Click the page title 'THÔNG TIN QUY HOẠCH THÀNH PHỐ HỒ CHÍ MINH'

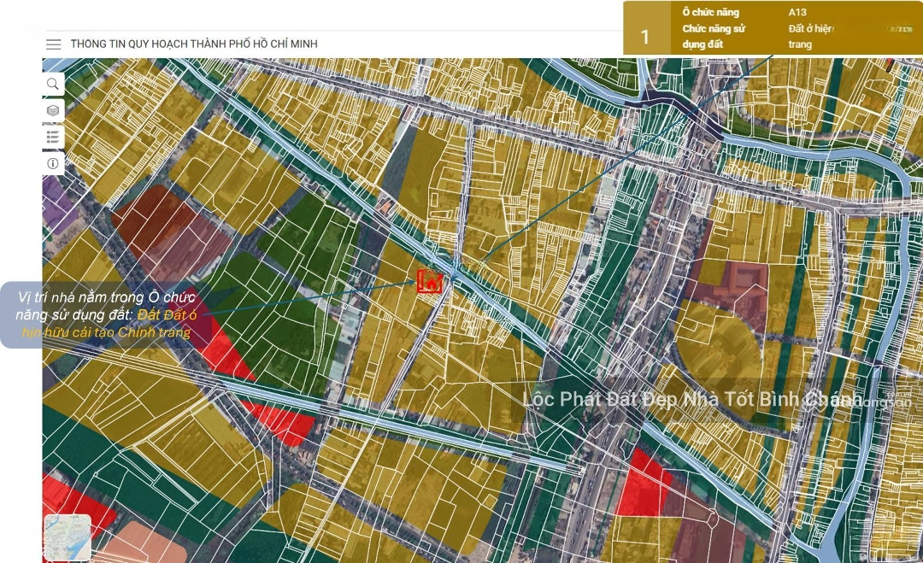point(194,44)
